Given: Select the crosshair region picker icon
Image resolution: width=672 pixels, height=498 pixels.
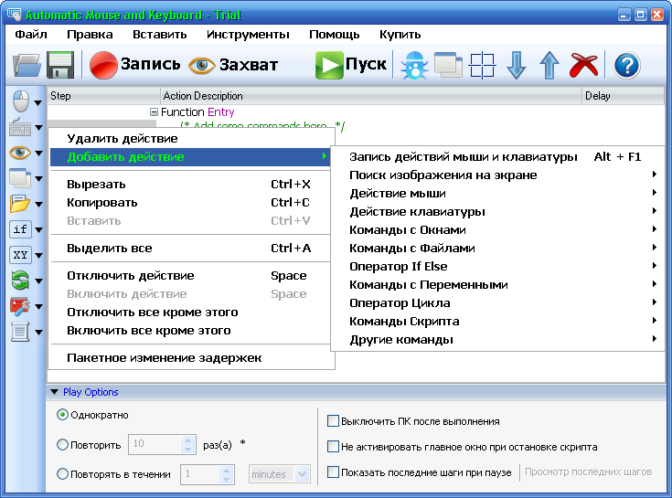Looking at the screenshot, I should tap(482, 65).
